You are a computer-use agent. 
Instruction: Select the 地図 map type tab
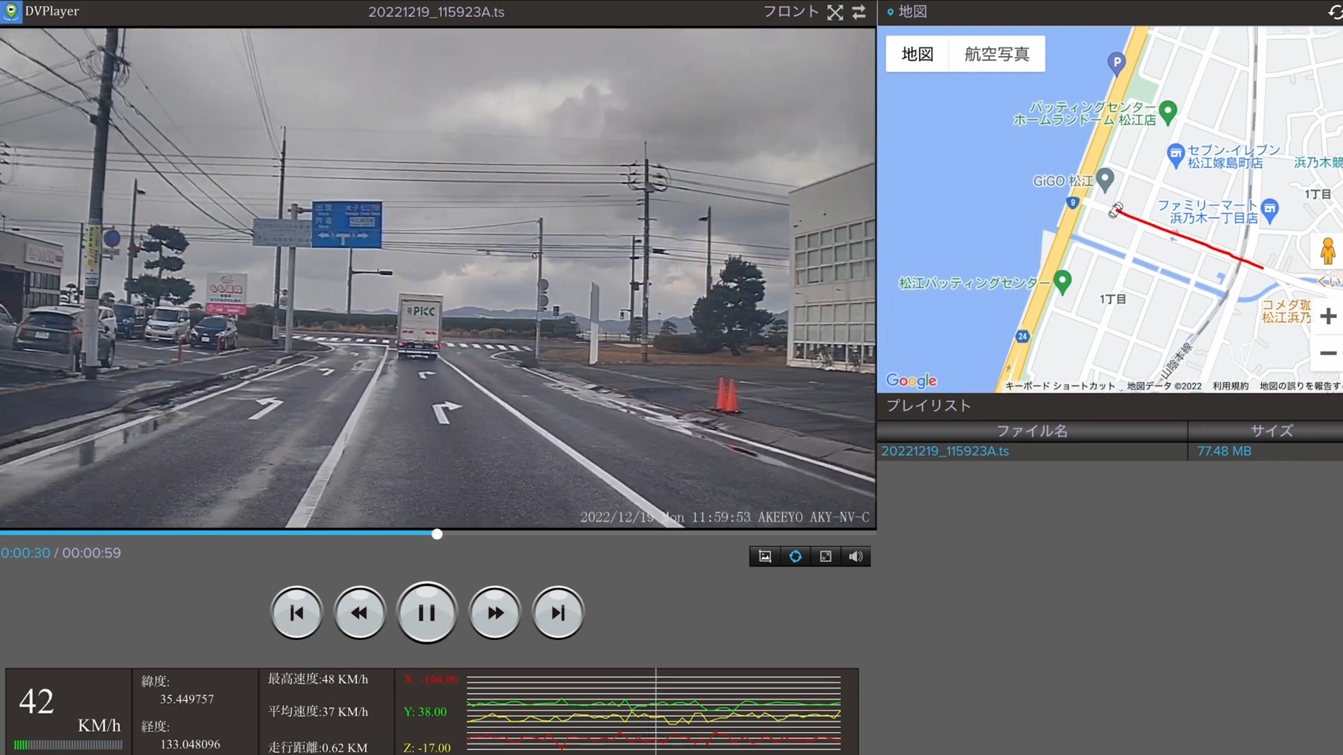pyautogui.click(x=917, y=54)
